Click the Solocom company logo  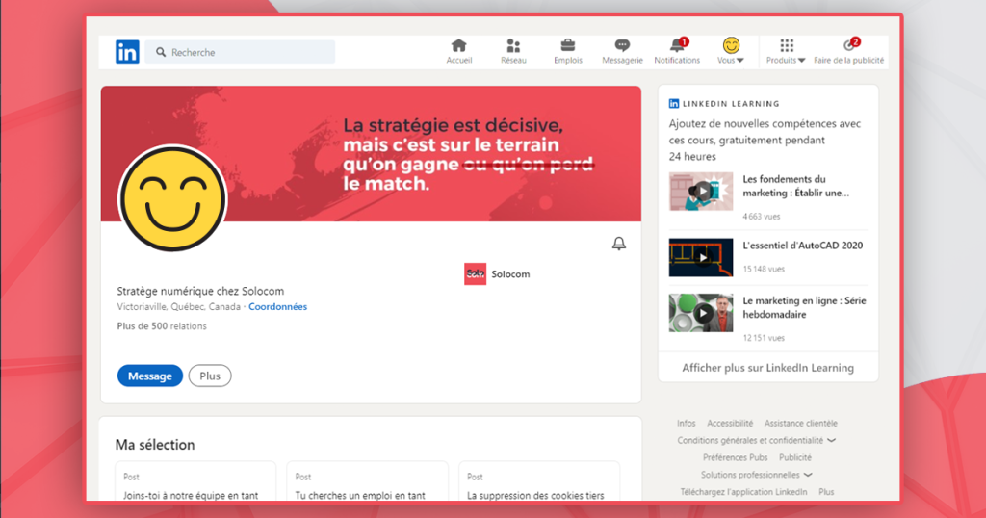tap(475, 274)
